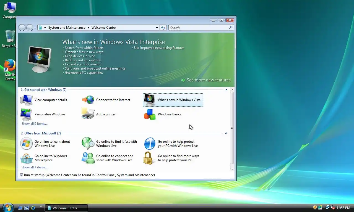This screenshot has height=212, width=354.
Task: Click Show Desktop in Quick Launch
Action: [20, 208]
